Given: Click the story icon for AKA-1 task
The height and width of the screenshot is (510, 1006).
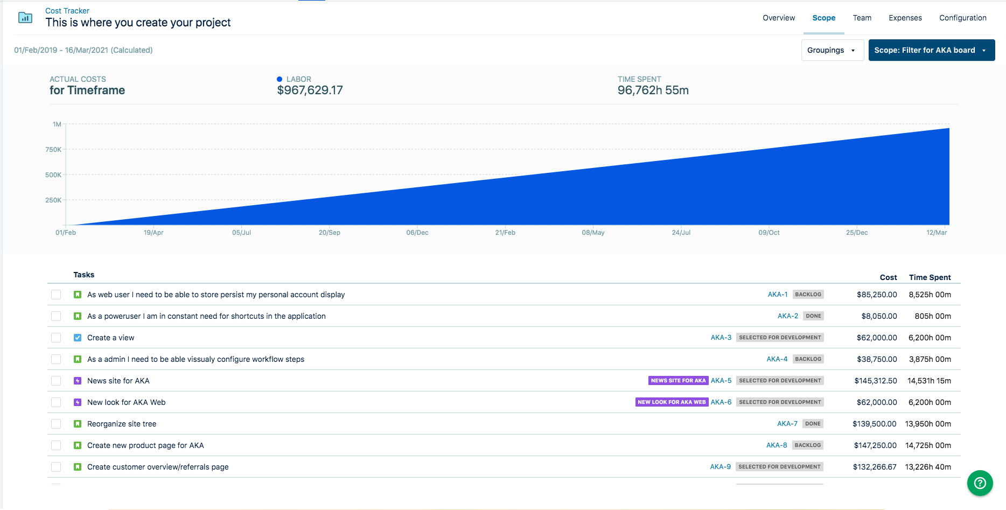Looking at the screenshot, I should 78,295.
